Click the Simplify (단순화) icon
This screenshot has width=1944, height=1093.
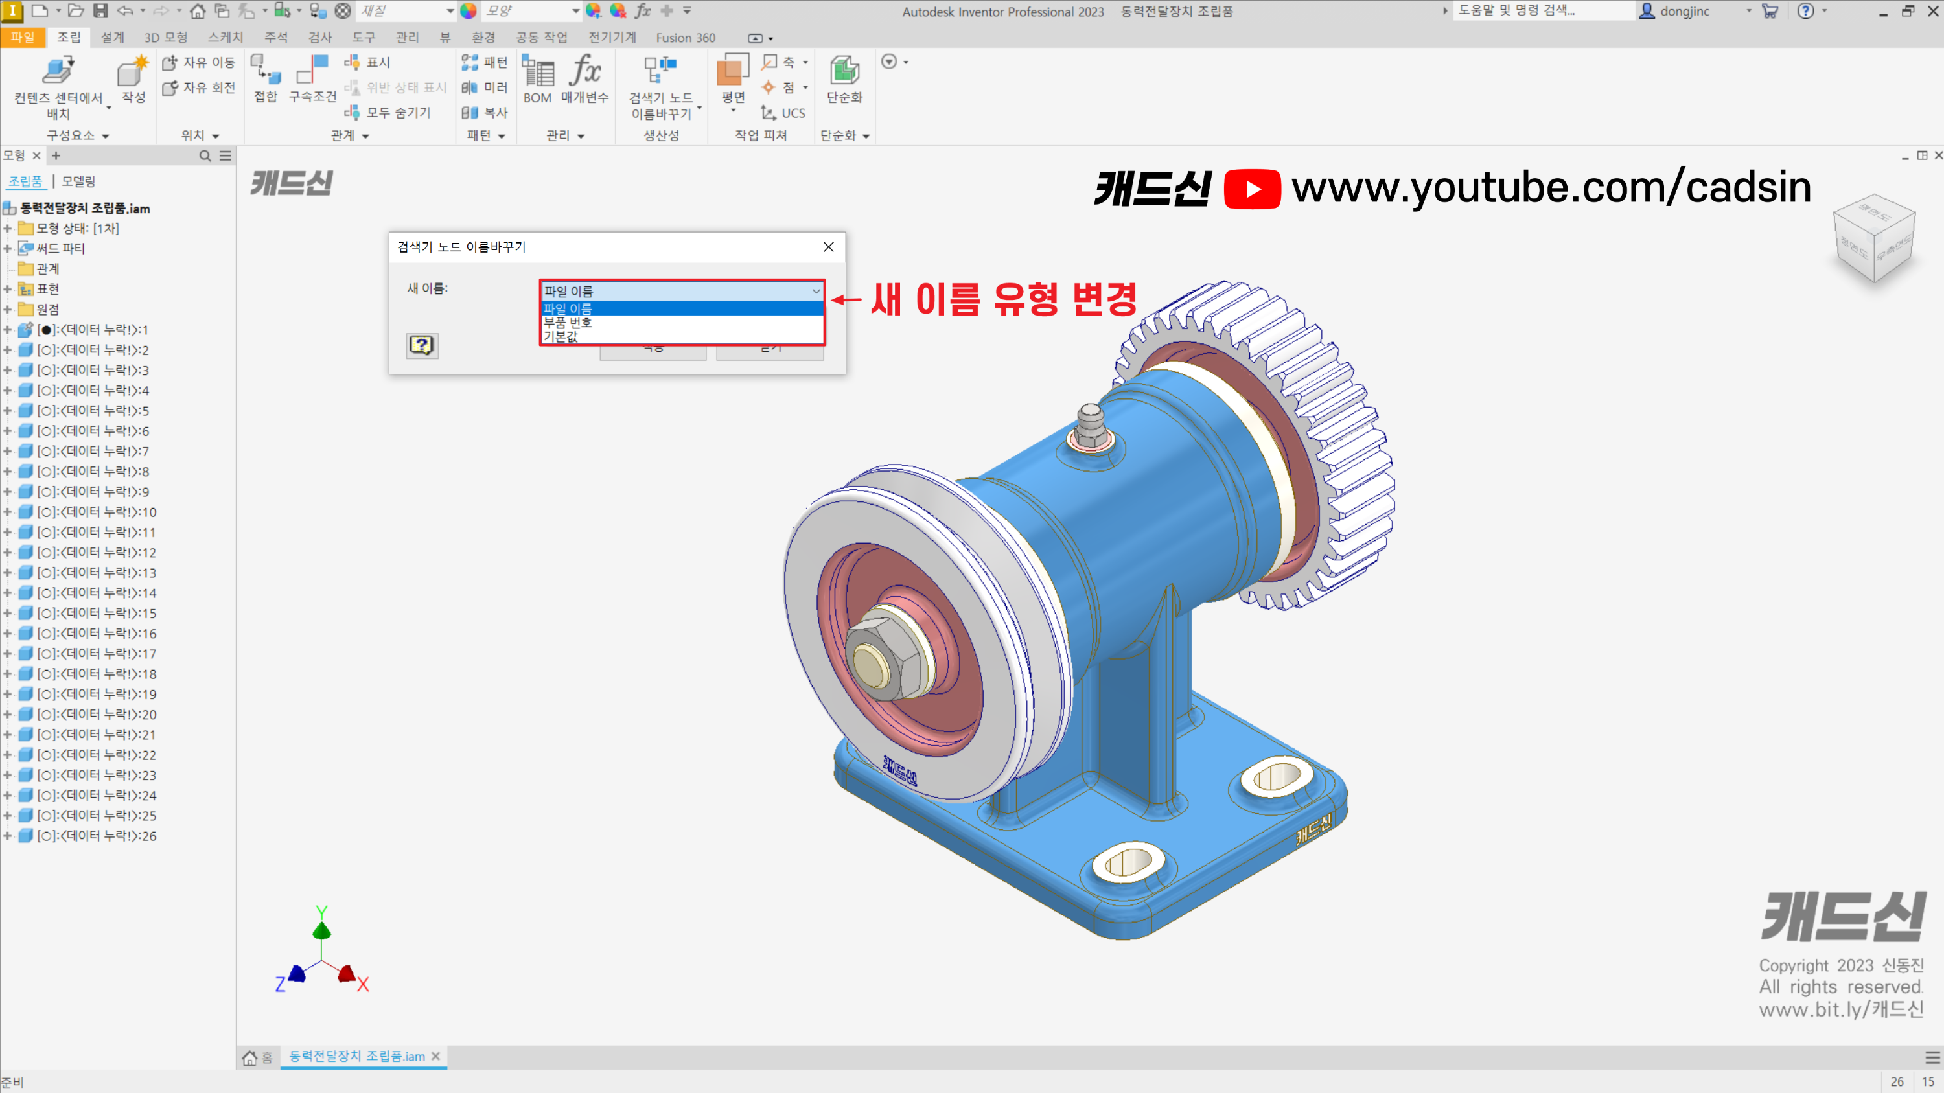pos(844,70)
